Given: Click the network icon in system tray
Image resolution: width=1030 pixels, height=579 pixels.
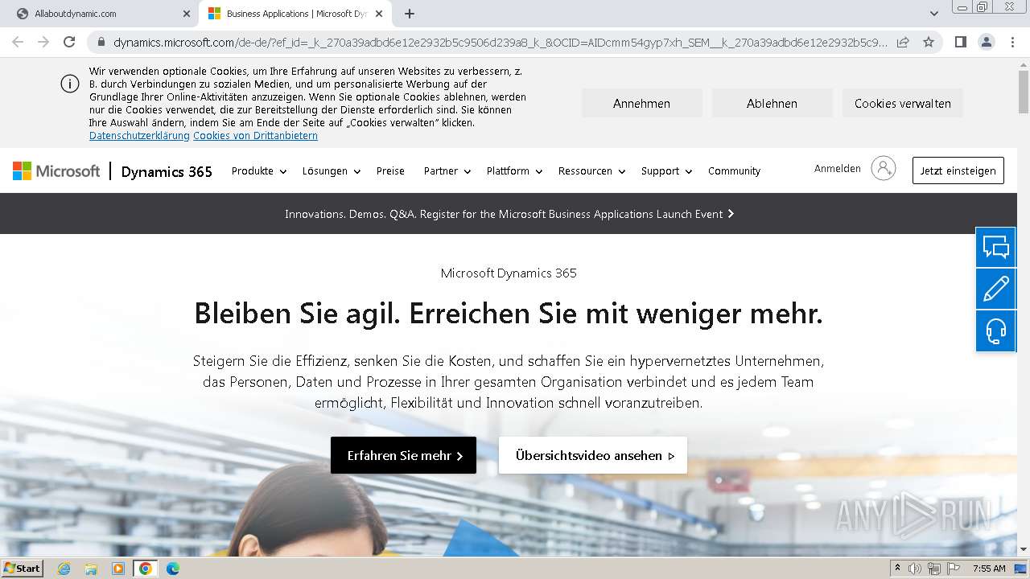Looking at the screenshot, I should tap(934, 569).
